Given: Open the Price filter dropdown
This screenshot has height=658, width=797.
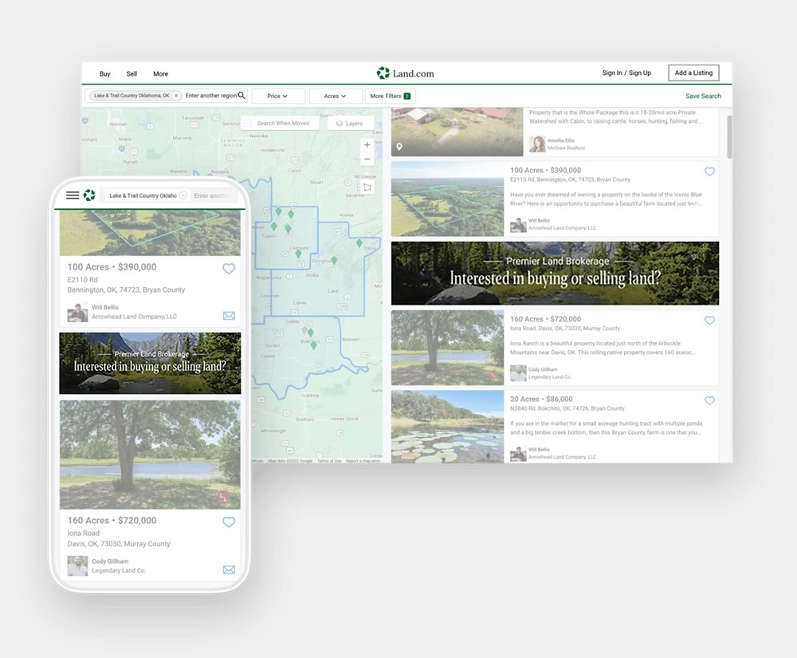Looking at the screenshot, I should click(x=278, y=95).
